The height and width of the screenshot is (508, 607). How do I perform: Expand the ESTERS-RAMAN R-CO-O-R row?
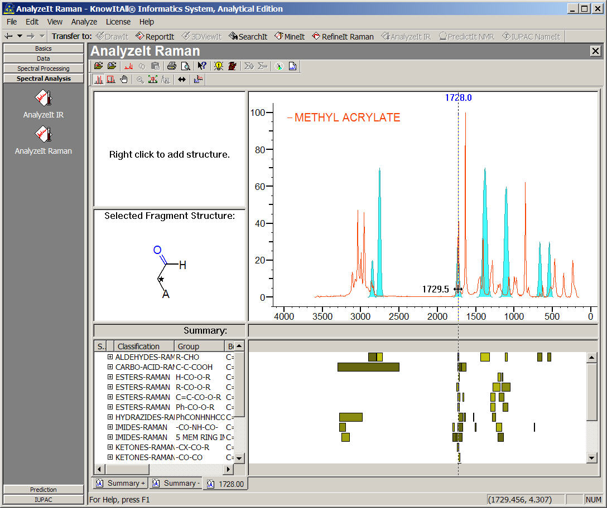[x=110, y=387]
